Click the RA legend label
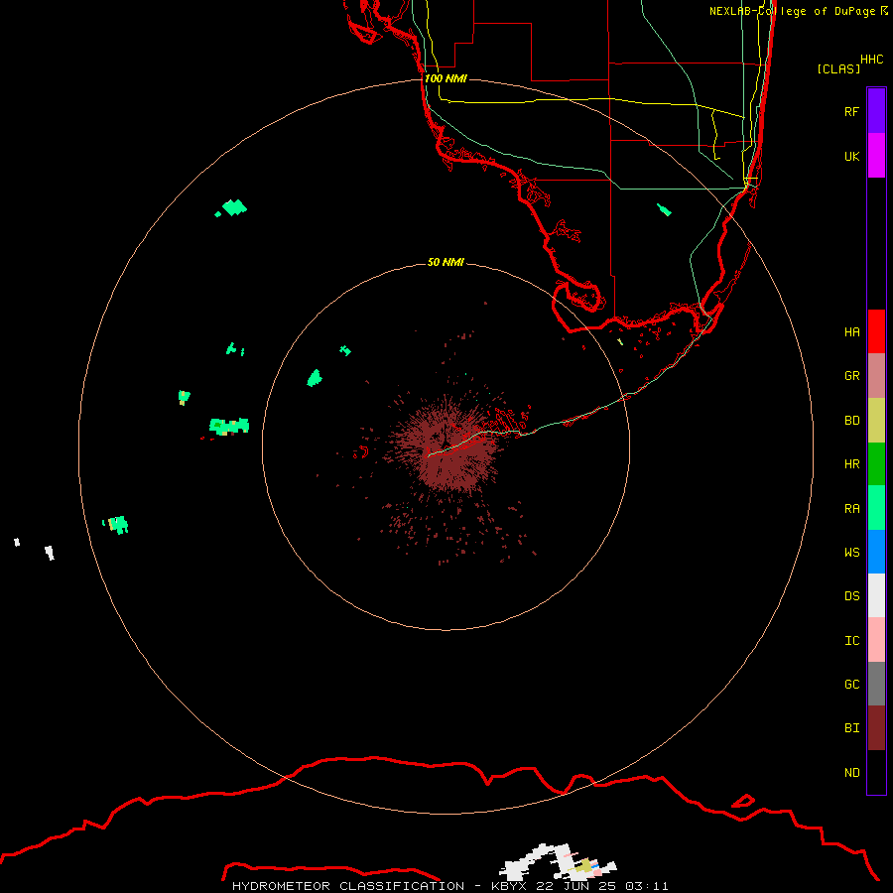Viewport: 893px width, 893px height. [x=851, y=509]
